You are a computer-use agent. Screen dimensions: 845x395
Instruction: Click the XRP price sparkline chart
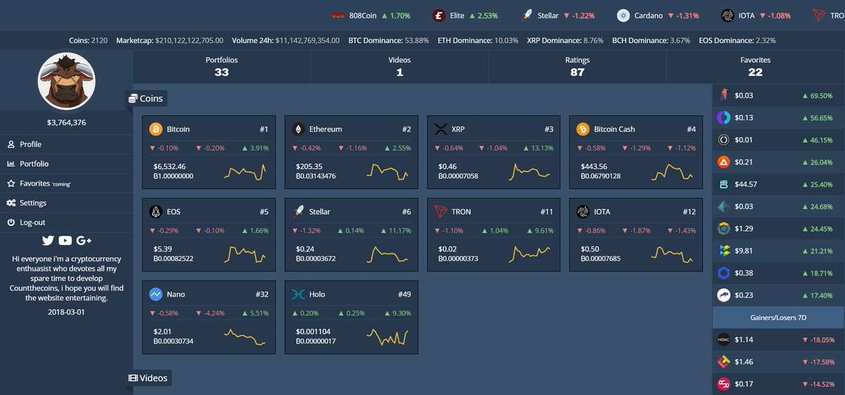pyautogui.click(x=530, y=172)
